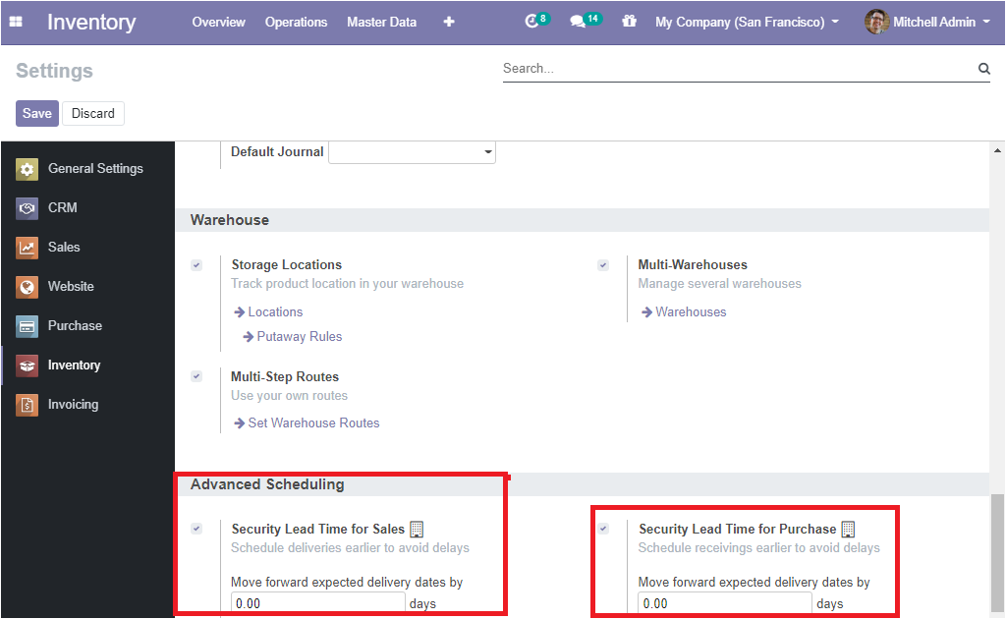
Task: Click Mitchell Admin avatar picture
Action: click(x=876, y=22)
